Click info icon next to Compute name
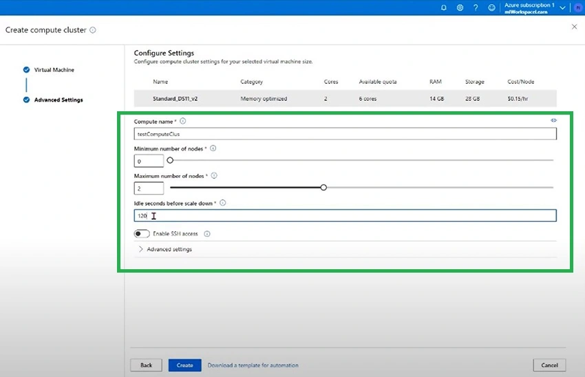The height and width of the screenshot is (377, 585). pos(183,121)
